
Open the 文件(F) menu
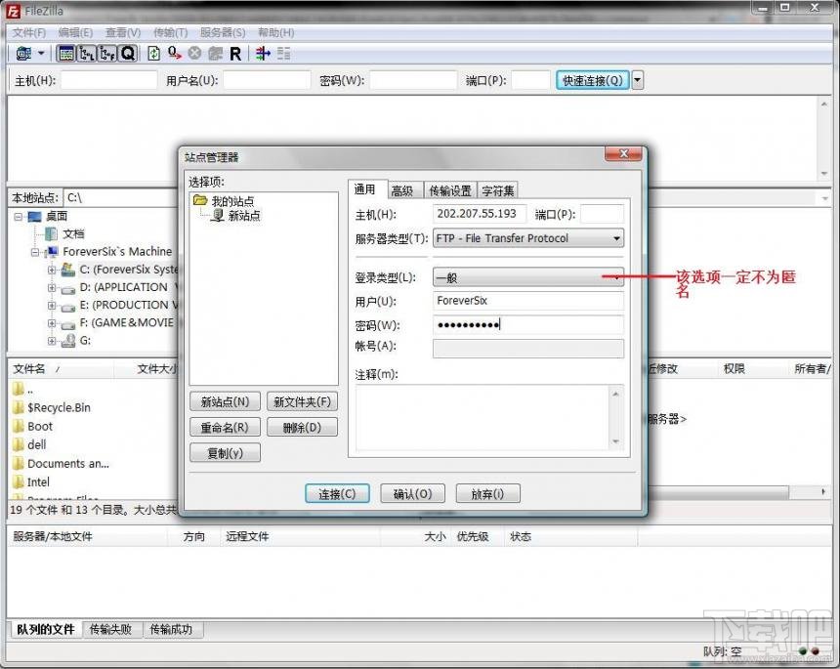[x=29, y=32]
